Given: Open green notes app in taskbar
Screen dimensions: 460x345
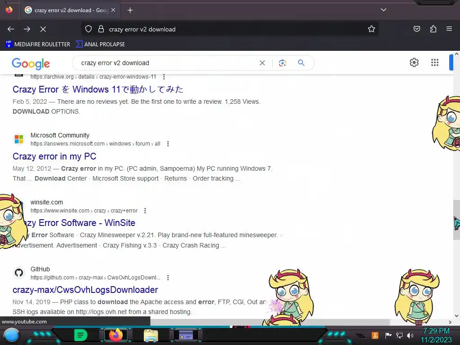Looking at the screenshot, I should pyautogui.click(x=81, y=335).
